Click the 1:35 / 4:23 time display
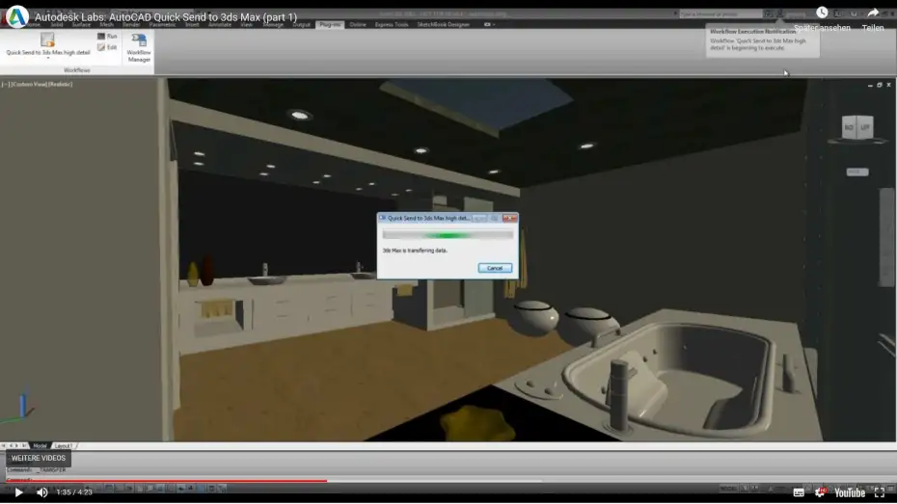Screen dimensions: 897x504 point(74,492)
